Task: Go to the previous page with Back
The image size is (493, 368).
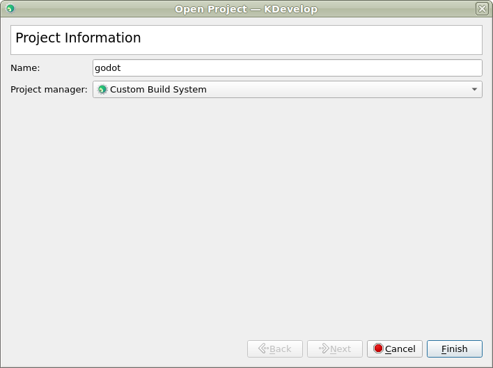Action: click(274, 349)
